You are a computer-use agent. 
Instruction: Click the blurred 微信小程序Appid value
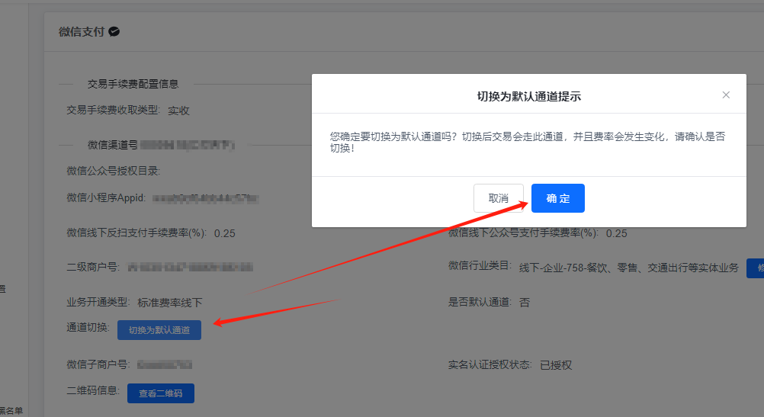tap(205, 198)
